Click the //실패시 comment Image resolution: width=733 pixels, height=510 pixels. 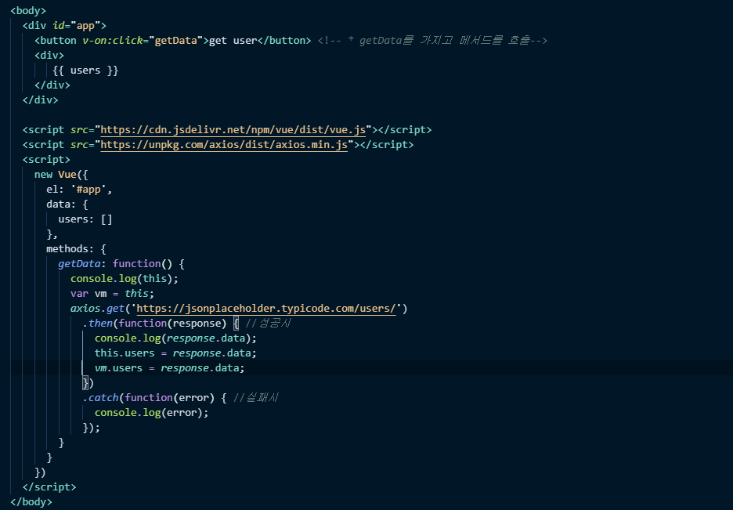click(x=256, y=398)
